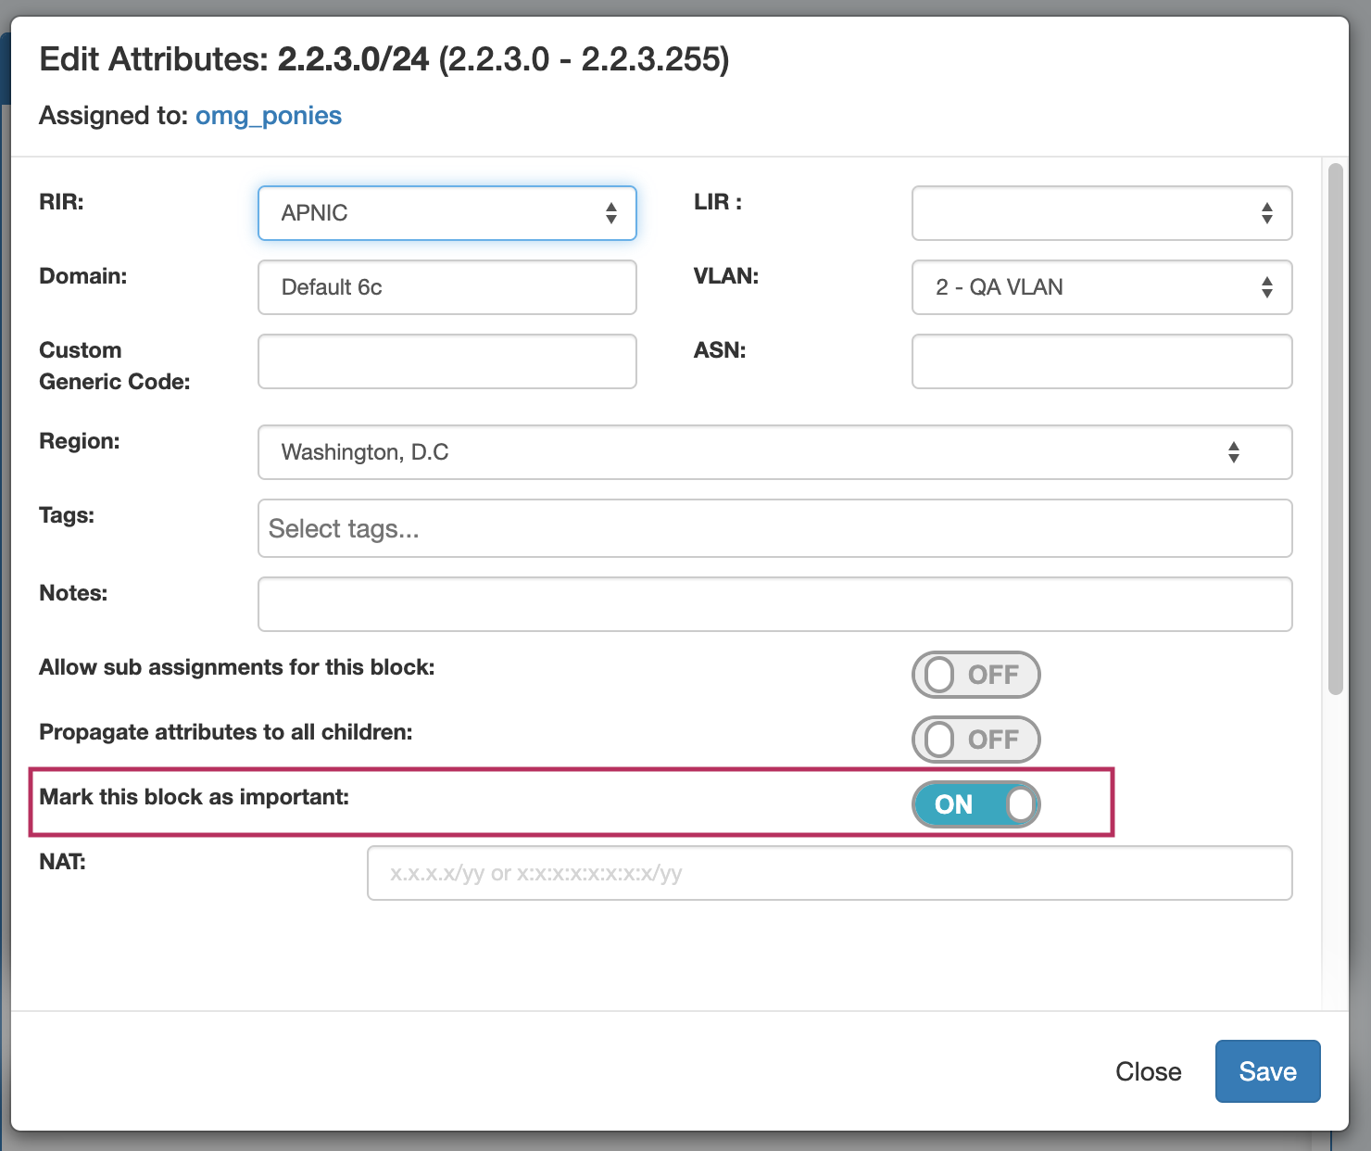Click the dialog's vertical scrollbar
Screen dimensions: 1371x1151
[1335, 428]
